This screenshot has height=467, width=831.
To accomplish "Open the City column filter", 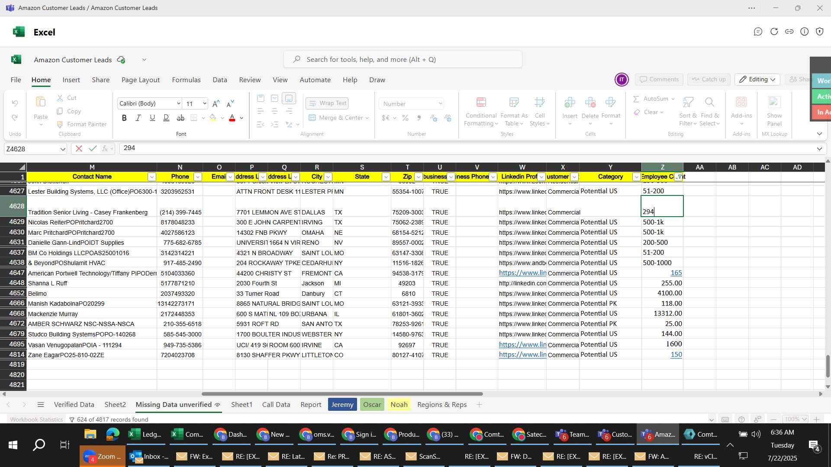I will (328, 177).
